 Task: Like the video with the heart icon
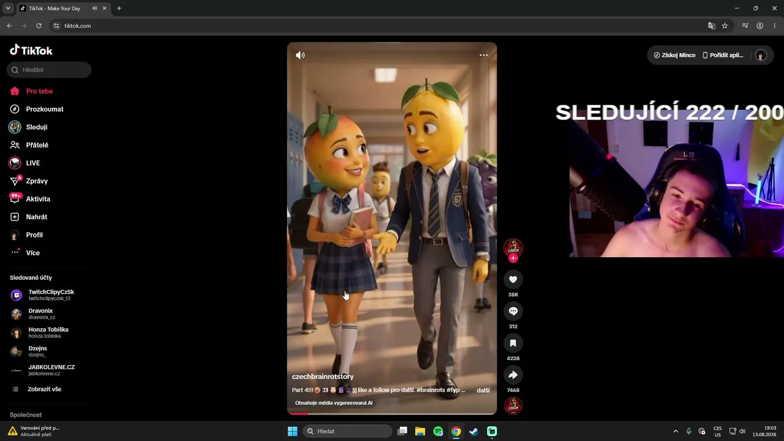click(x=513, y=279)
